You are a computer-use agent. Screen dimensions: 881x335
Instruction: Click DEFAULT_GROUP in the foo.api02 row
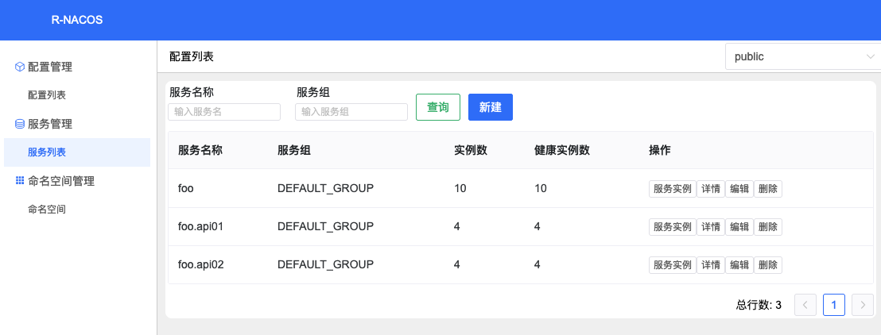click(325, 264)
